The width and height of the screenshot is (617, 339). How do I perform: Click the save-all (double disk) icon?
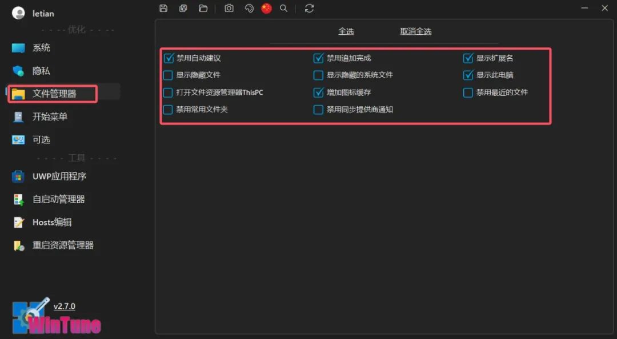(183, 9)
